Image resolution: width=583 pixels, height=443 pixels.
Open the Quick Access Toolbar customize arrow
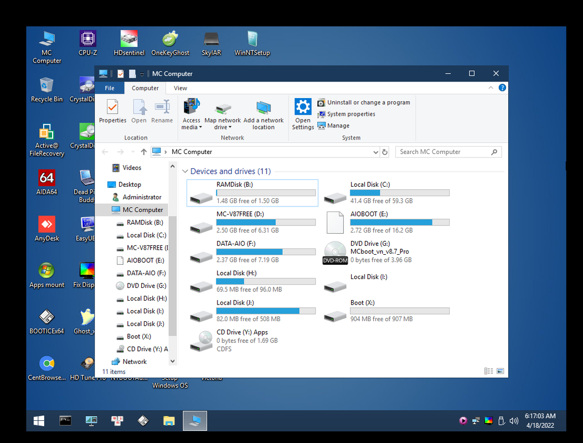pos(142,74)
